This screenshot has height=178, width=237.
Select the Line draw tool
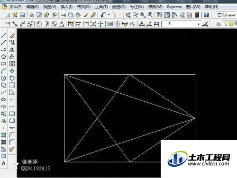pos(4,36)
